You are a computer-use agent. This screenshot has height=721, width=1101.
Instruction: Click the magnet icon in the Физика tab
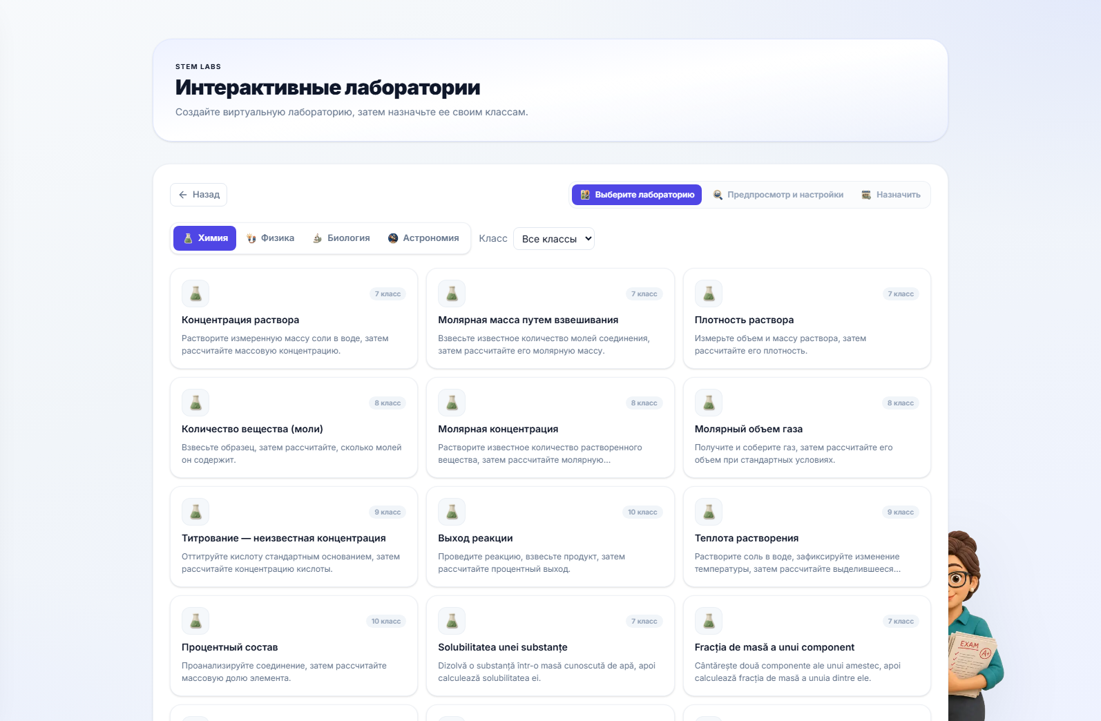pos(251,238)
